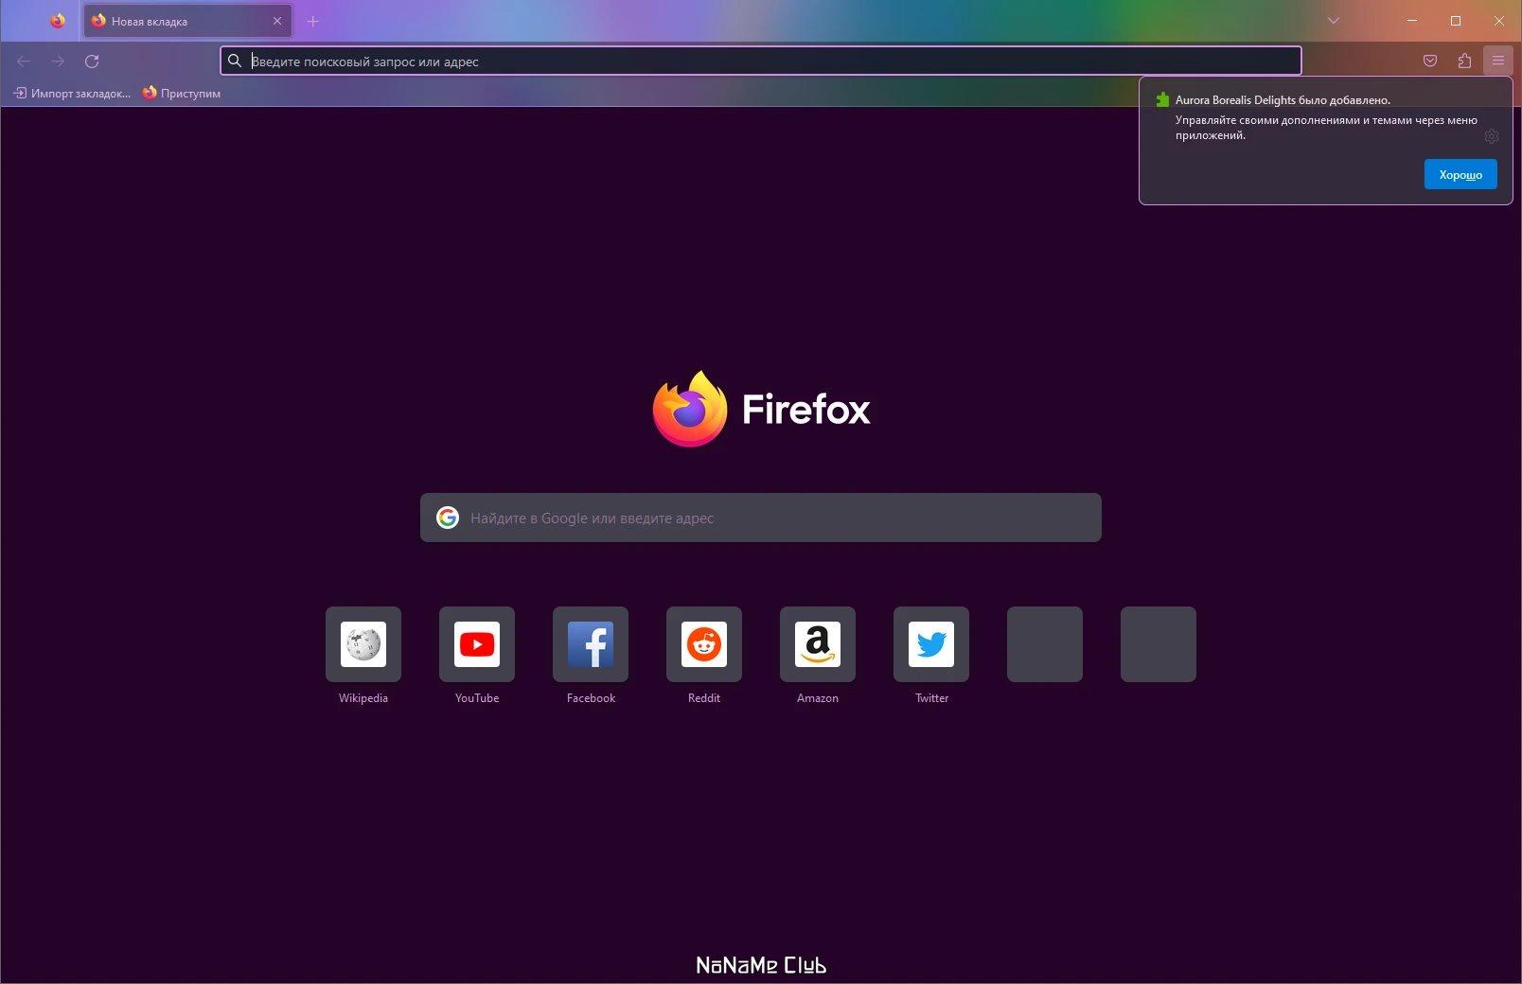Click the 'Facebook' label text
Viewport: 1522px width, 984px height.
tap(591, 698)
